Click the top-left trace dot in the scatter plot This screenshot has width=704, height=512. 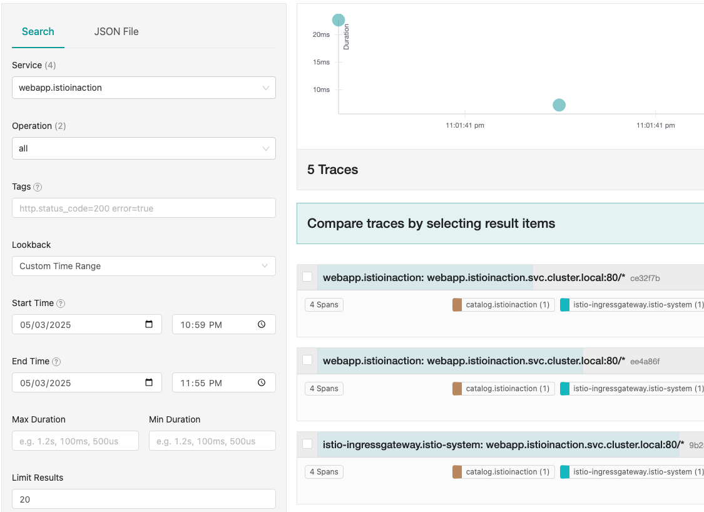[x=339, y=20]
